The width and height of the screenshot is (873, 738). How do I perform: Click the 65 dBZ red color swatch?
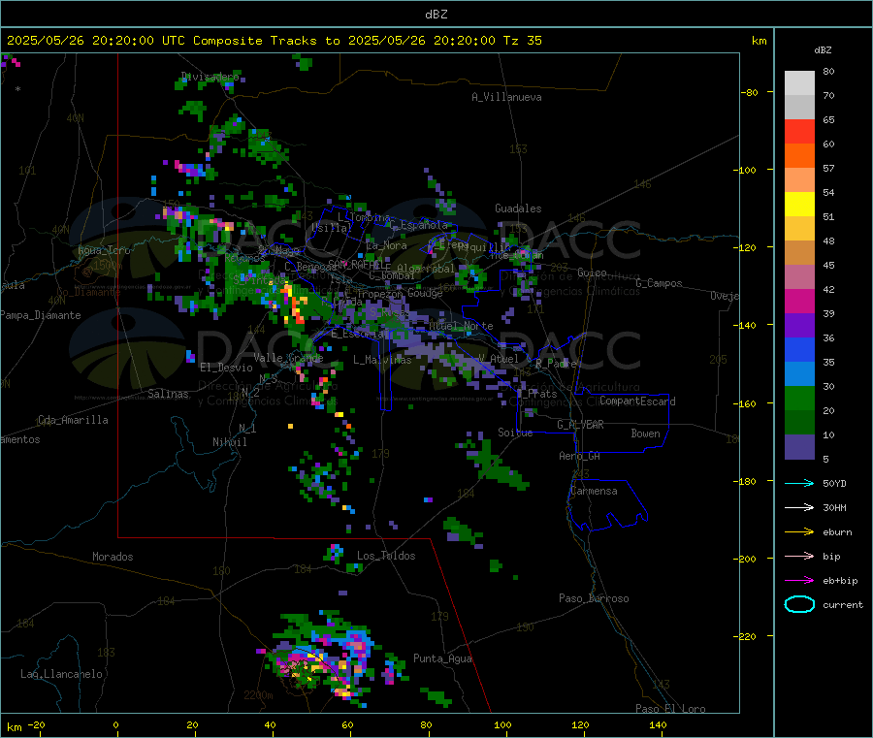799,131
